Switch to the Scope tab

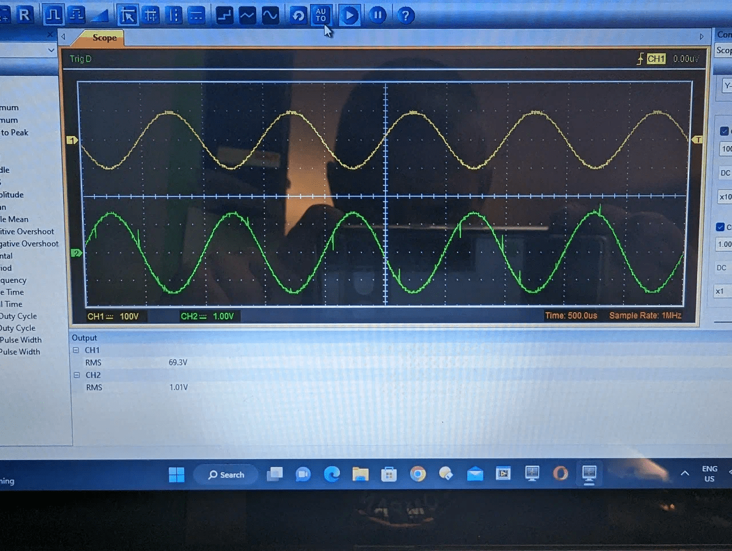[x=104, y=38]
